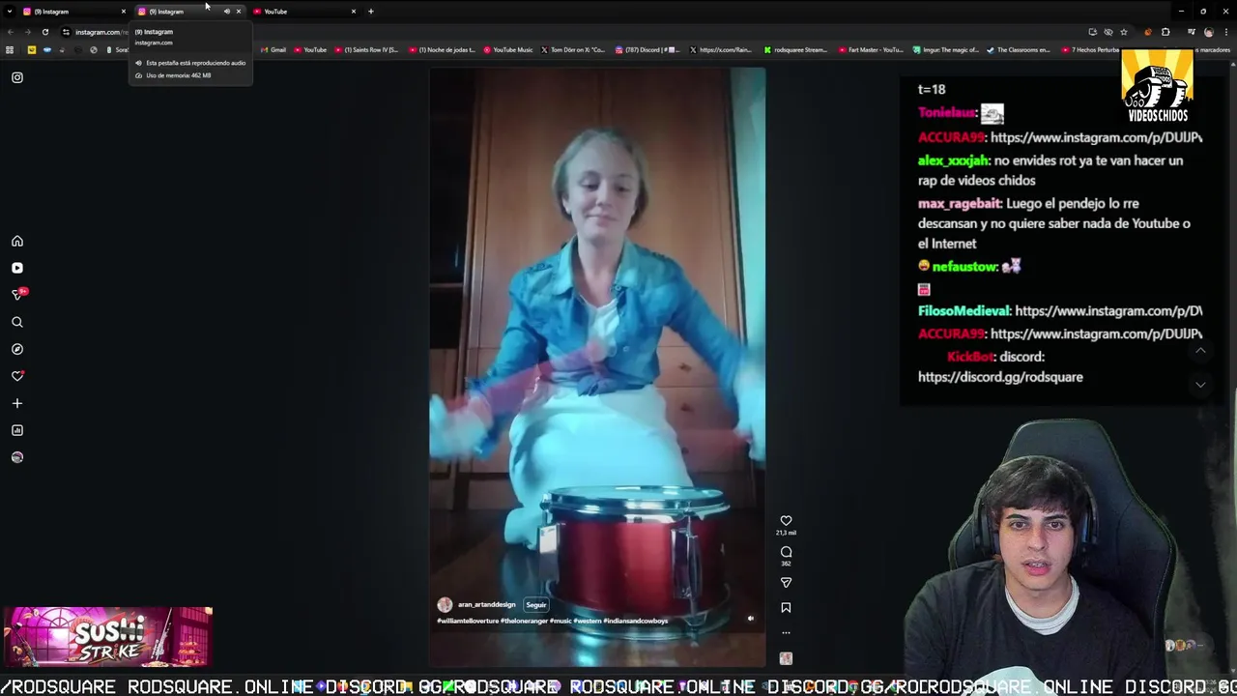Open the Gmail bookmark
The height and width of the screenshot is (696, 1237).
click(x=273, y=49)
